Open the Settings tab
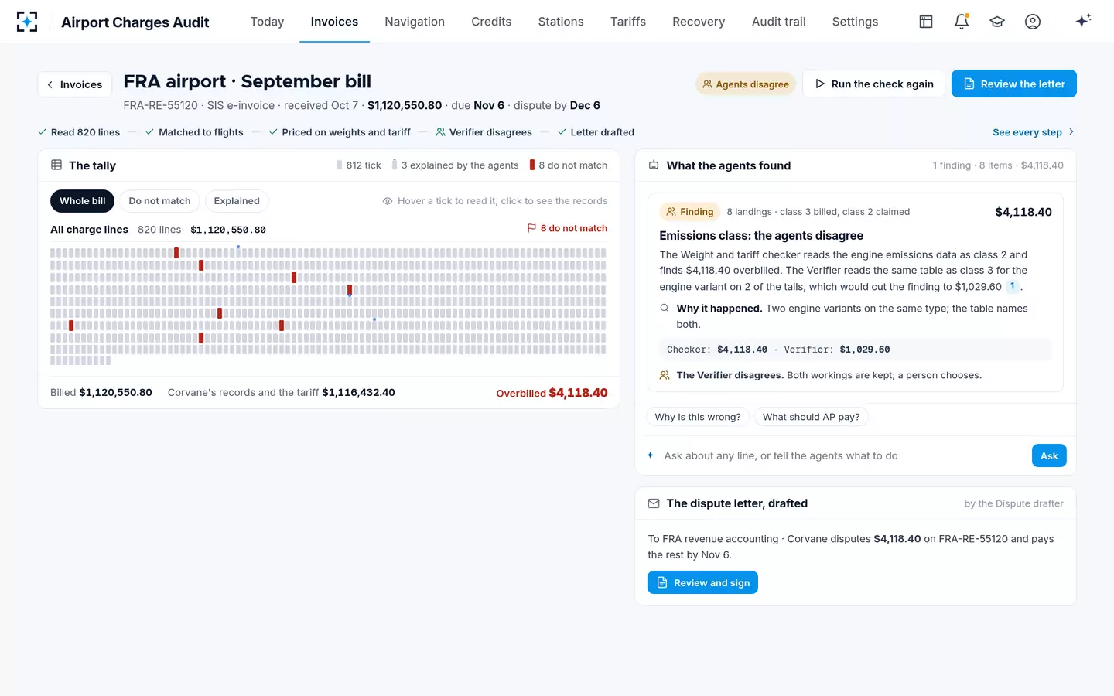The image size is (1114, 696). tap(855, 22)
